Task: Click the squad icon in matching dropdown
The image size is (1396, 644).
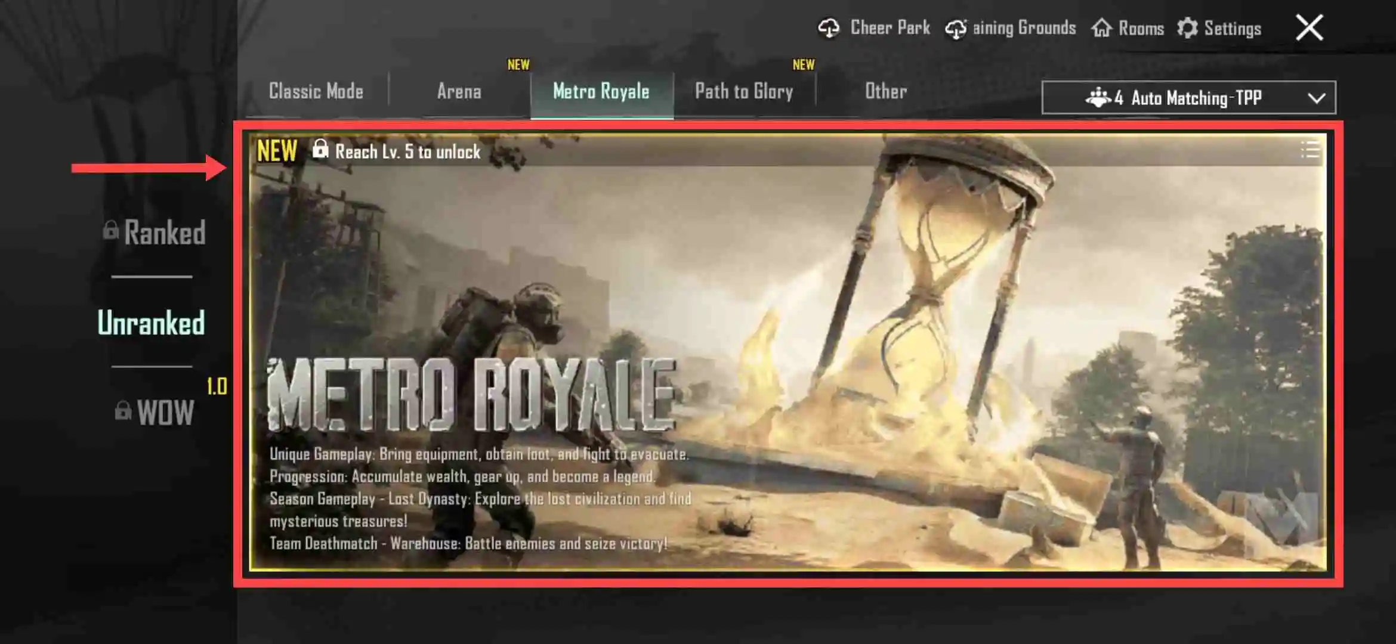Action: (x=1098, y=97)
